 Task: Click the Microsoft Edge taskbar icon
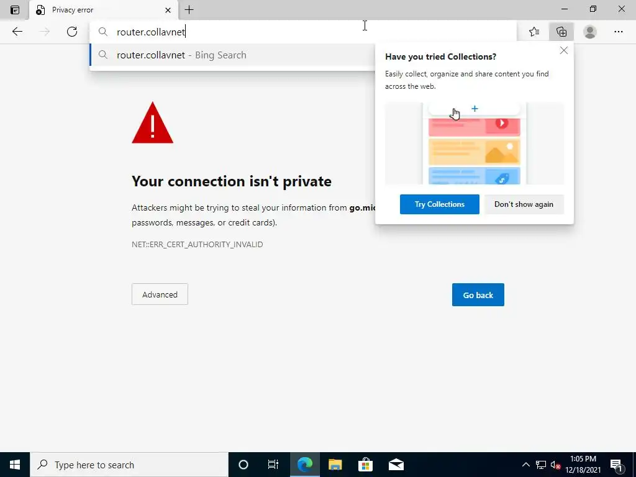coord(304,465)
